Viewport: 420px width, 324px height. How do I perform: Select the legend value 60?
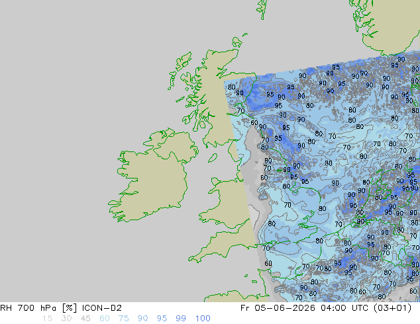coord(105,319)
